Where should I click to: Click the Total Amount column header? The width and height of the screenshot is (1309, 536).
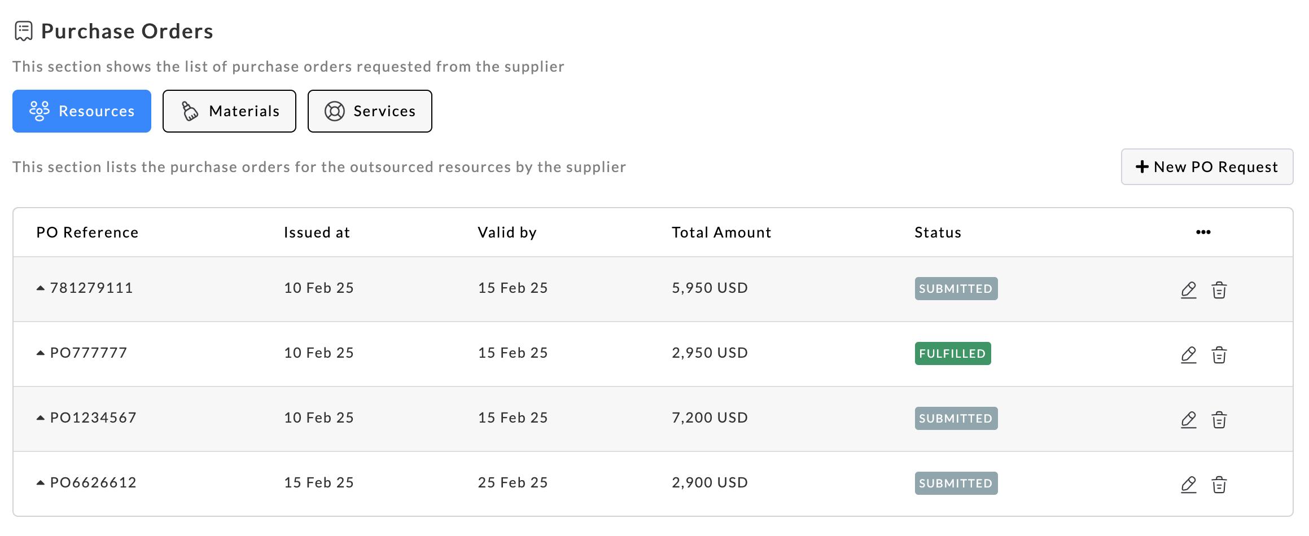tap(721, 232)
